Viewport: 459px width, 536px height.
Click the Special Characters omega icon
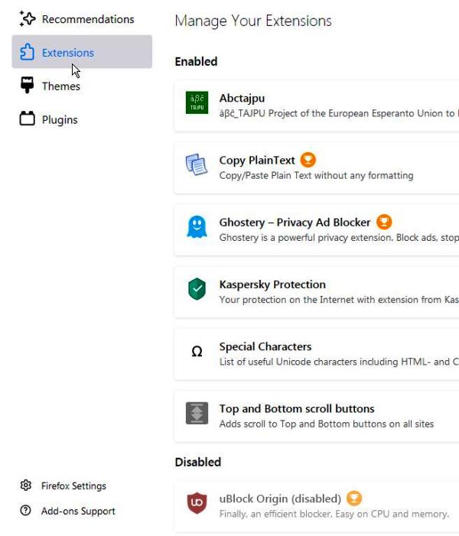pos(197,351)
